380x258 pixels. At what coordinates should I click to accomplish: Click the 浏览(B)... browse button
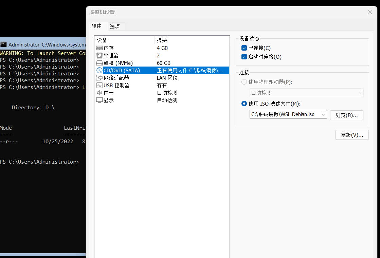(347, 115)
